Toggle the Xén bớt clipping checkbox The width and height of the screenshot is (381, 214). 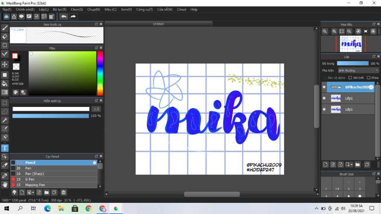click(350, 78)
